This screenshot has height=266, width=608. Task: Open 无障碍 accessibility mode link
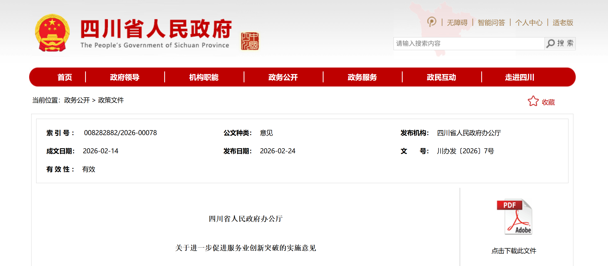[457, 23]
